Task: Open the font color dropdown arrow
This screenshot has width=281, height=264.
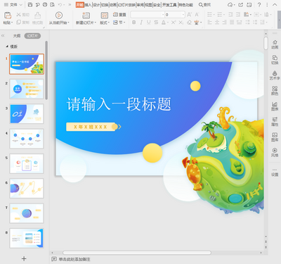Action: pyautogui.click(x=168, y=23)
